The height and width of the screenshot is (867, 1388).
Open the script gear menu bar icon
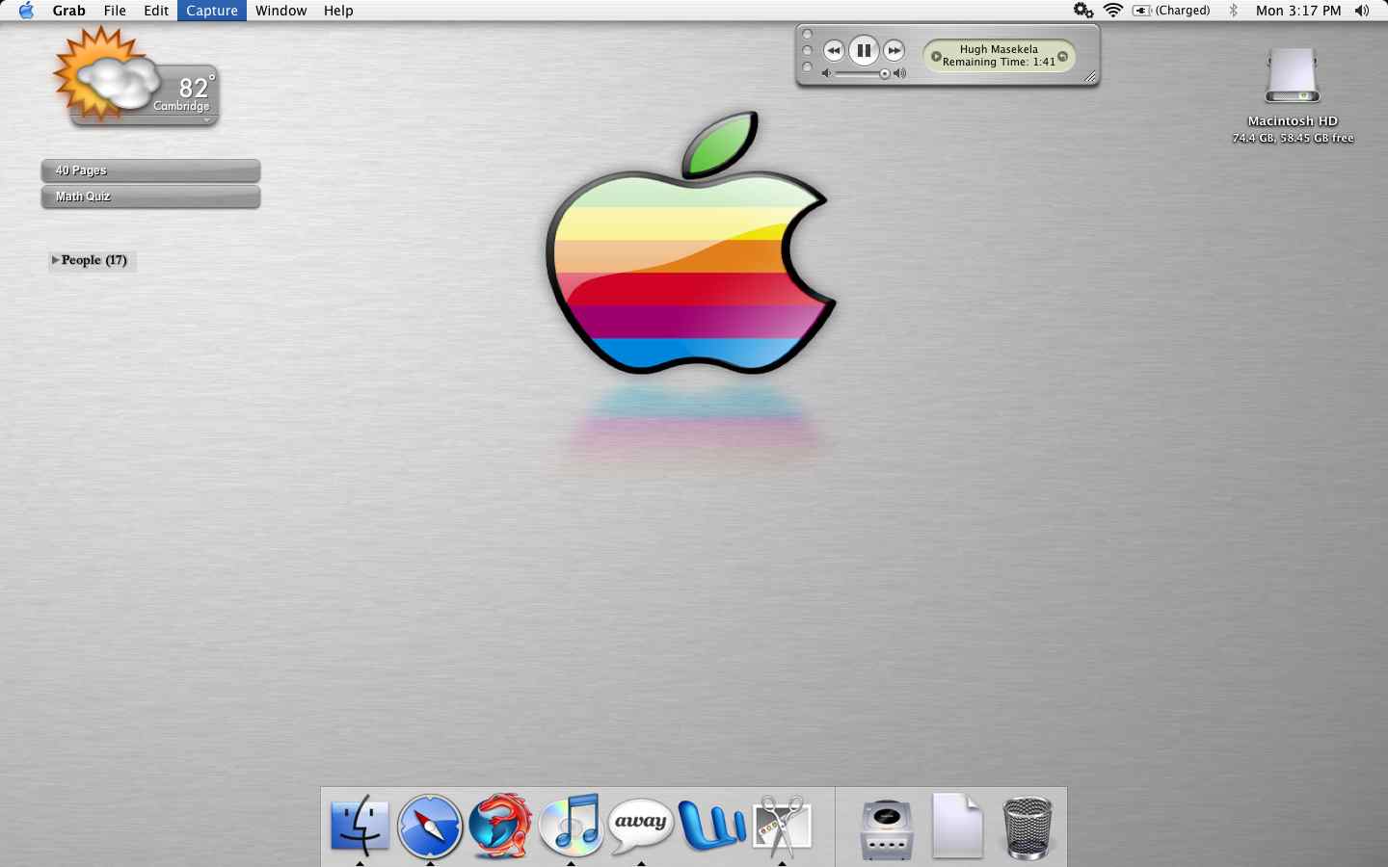coord(1083,11)
